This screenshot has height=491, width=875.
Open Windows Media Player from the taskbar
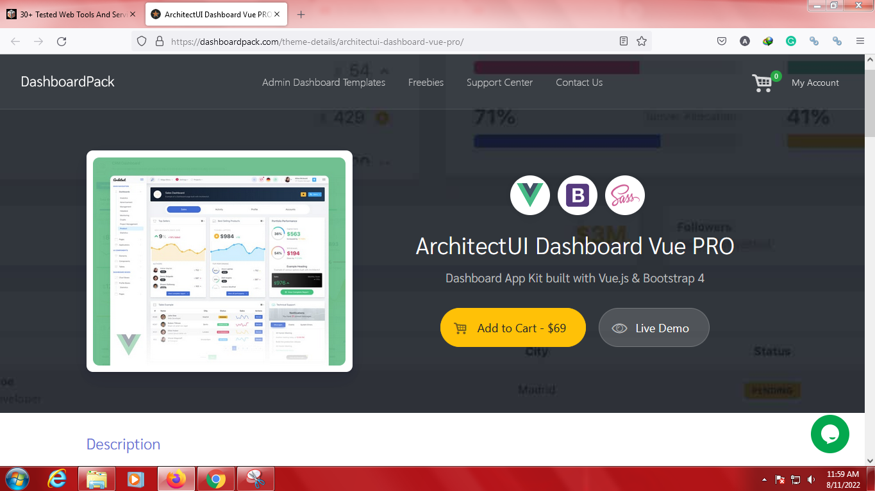tap(135, 479)
